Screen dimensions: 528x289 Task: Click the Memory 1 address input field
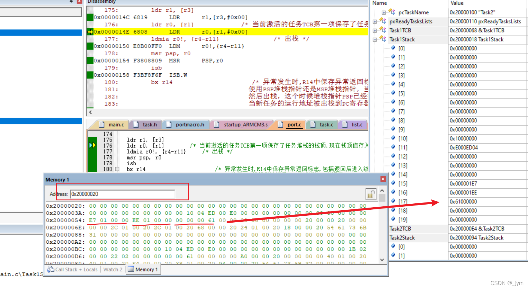[122, 194]
